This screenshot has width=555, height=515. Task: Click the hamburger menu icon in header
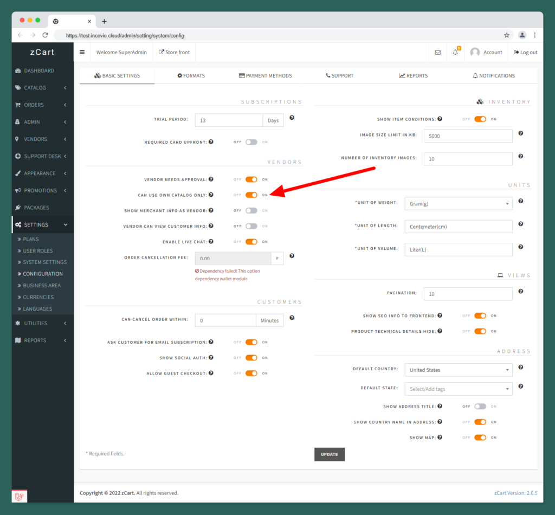(x=82, y=53)
